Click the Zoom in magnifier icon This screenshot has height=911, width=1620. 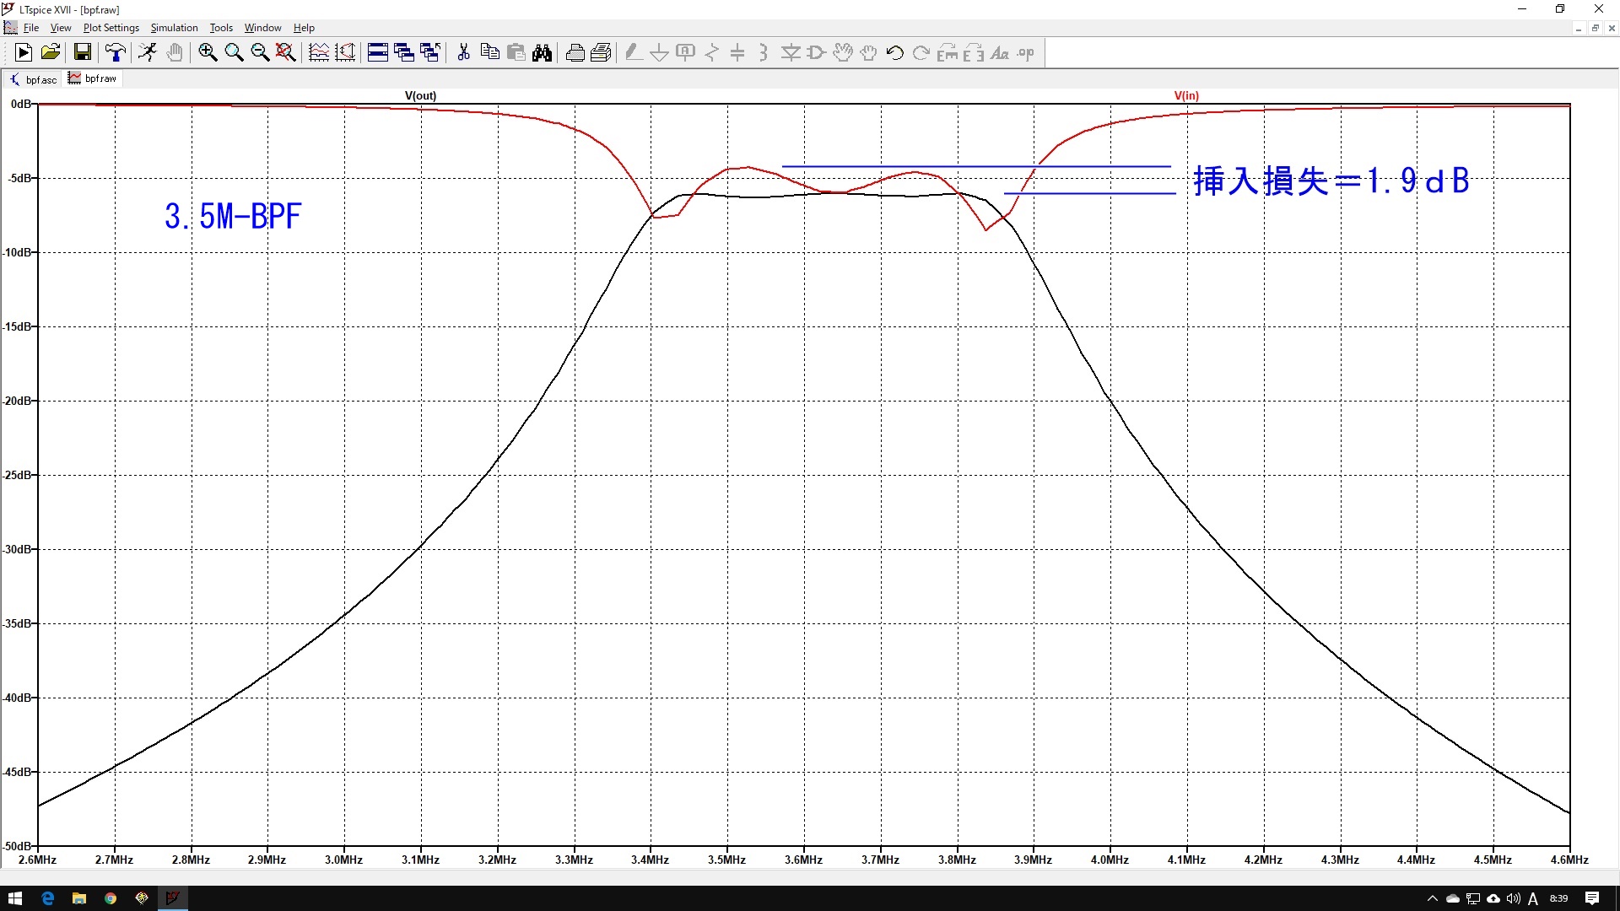coord(208,53)
